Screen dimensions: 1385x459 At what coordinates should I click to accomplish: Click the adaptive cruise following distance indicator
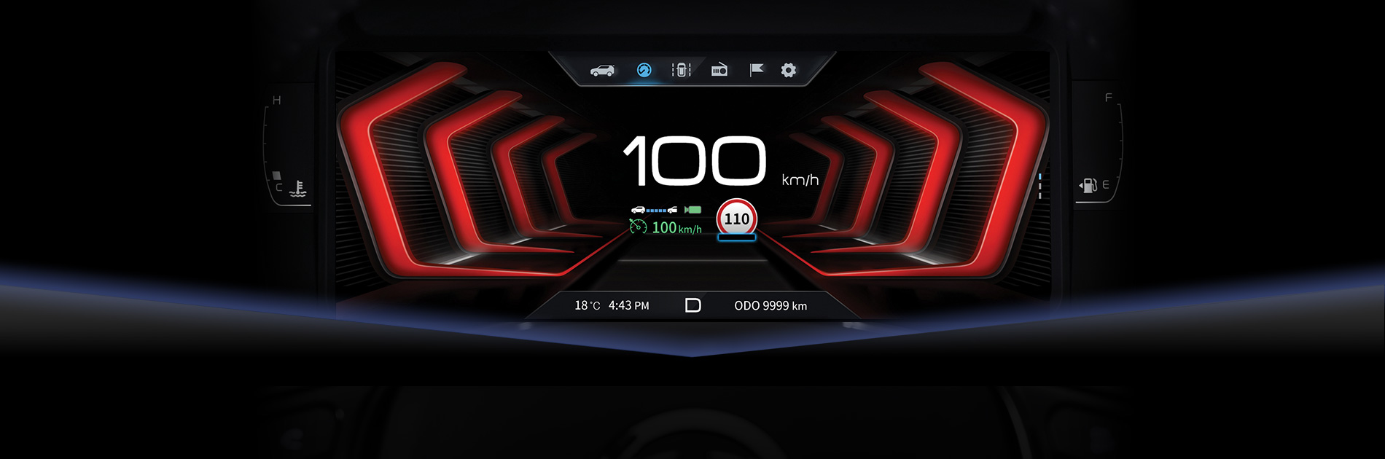pos(655,210)
